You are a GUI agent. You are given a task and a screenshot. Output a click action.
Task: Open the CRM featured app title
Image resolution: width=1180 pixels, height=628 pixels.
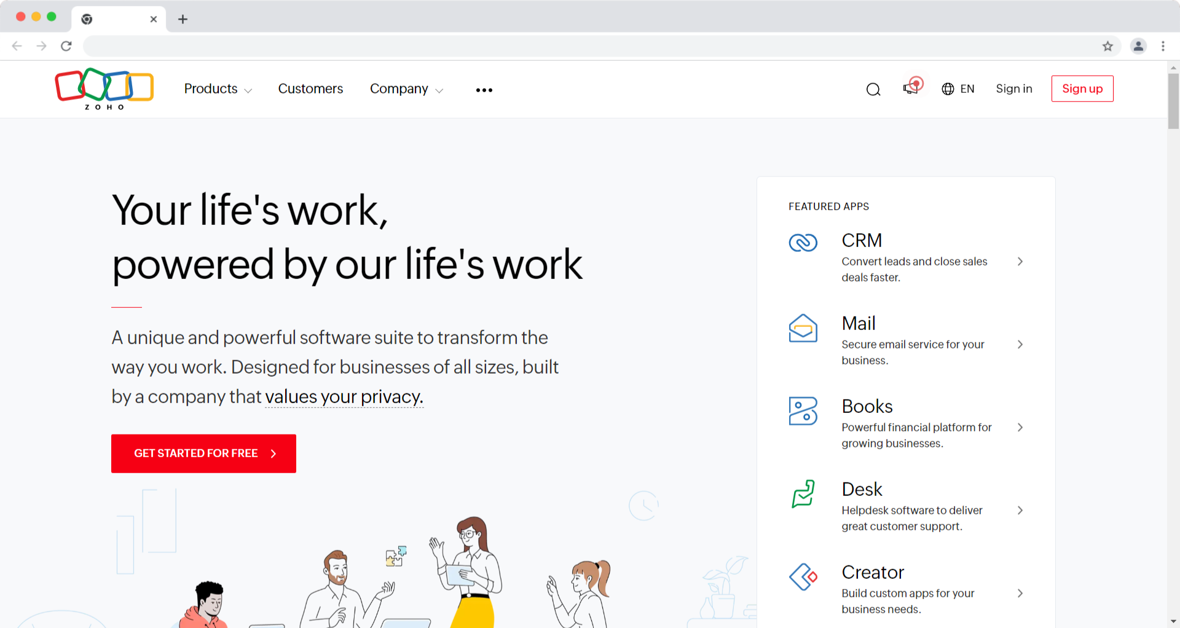pyautogui.click(x=862, y=240)
